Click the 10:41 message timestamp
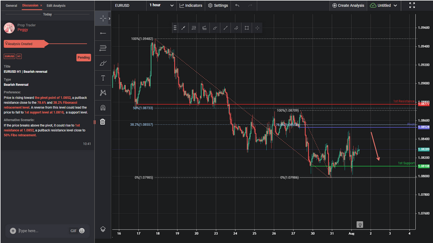Screen dimensions: 433x243 coord(87,144)
